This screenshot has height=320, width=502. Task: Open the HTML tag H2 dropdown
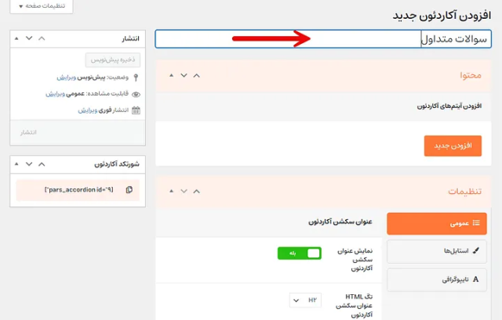pyautogui.click(x=305, y=300)
